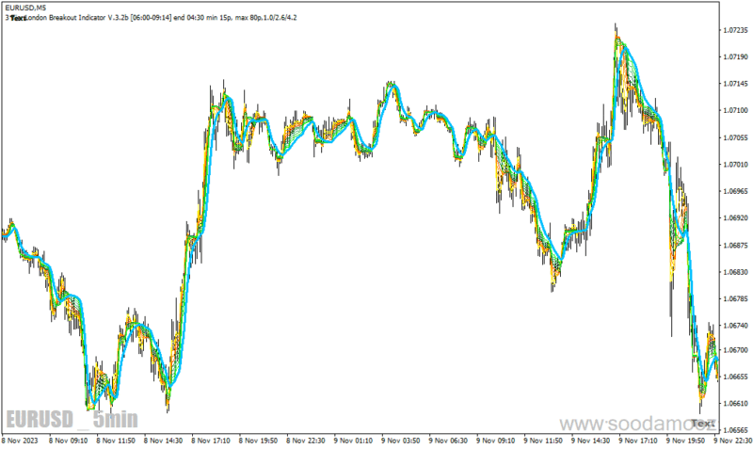Click the 1.07100 price scale label
753x449 pixels.
coord(735,110)
